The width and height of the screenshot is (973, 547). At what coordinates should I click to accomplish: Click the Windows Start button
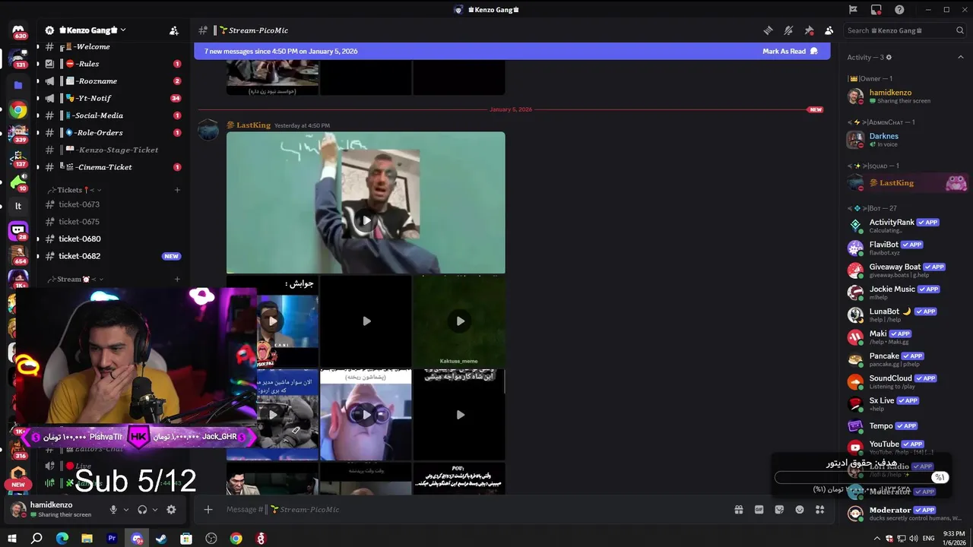click(x=12, y=539)
